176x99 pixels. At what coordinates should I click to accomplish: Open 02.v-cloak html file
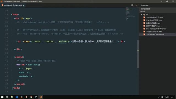coord(154,20)
